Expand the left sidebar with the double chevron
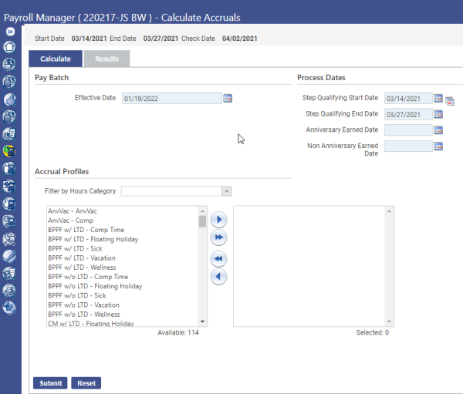Viewport: 463px width, 394px height. pos(10,32)
